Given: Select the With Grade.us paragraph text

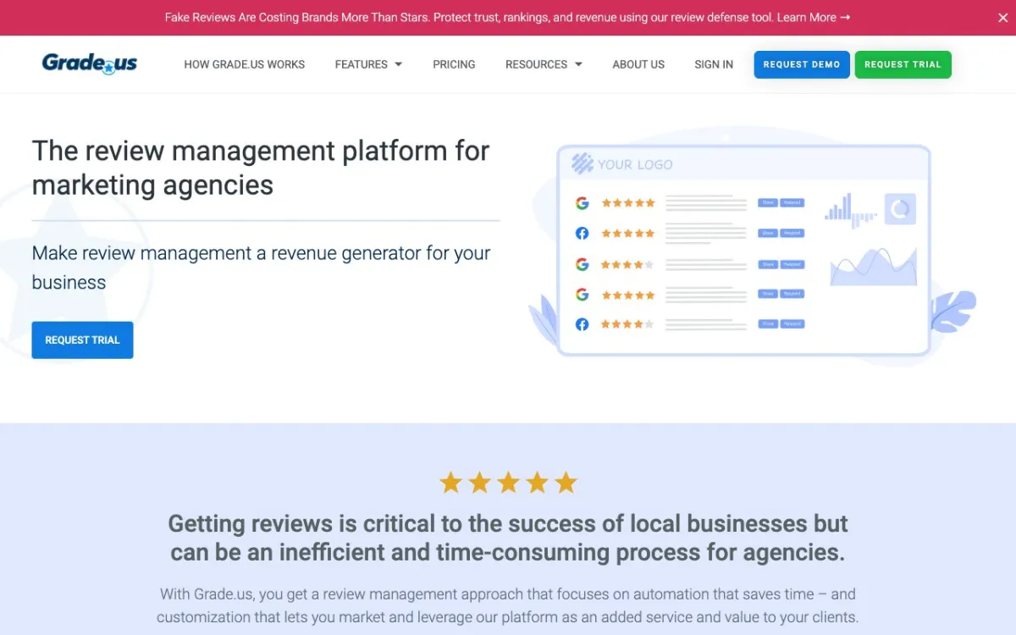Looking at the screenshot, I should (508, 605).
